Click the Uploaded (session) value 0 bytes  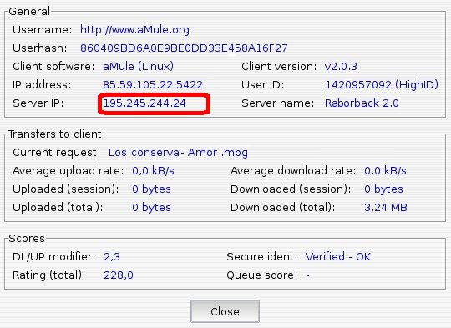151,189
